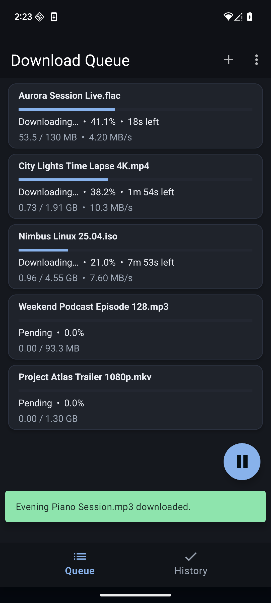Tap the battery charging status icon

[x=250, y=17]
